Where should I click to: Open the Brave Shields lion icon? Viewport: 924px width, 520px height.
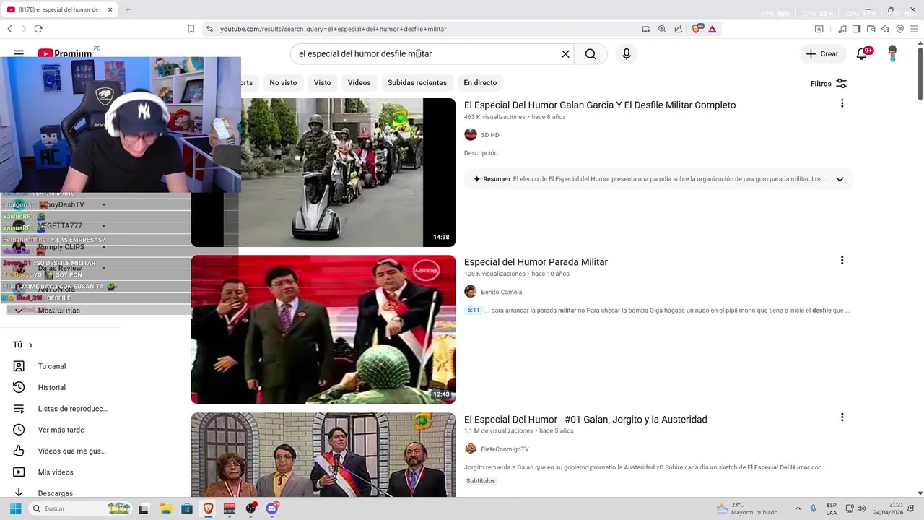[x=697, y=29]
